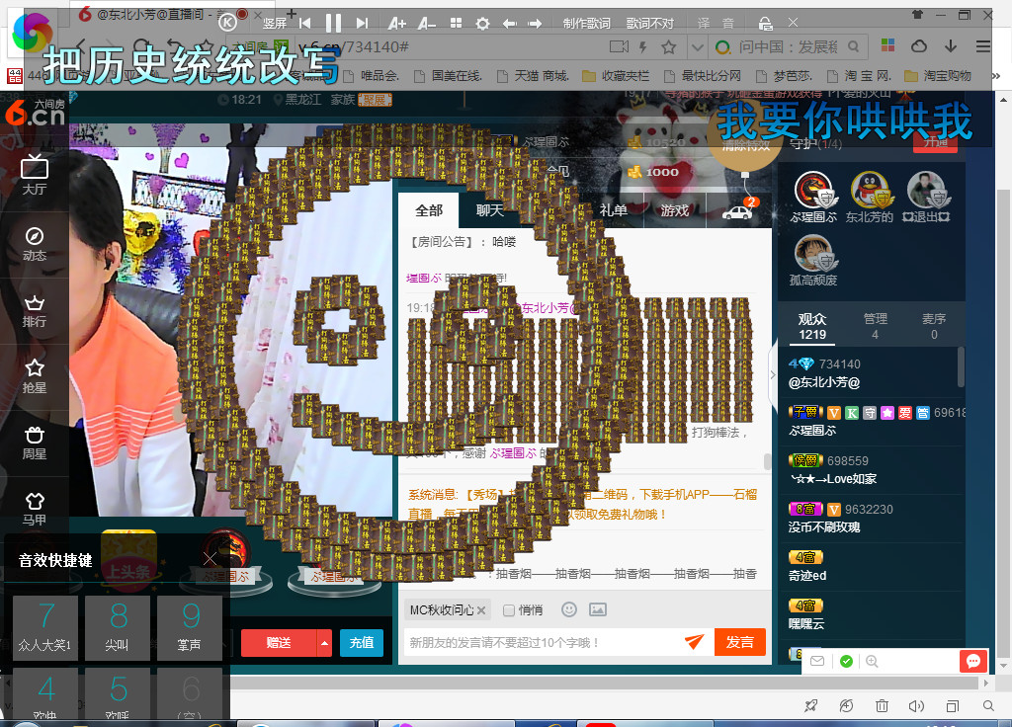Image resolution: width=1012 pixels, height=727 pixels.
Task: Switch lyrics to 竖屏 vertical mode
Action: [275, 24]
